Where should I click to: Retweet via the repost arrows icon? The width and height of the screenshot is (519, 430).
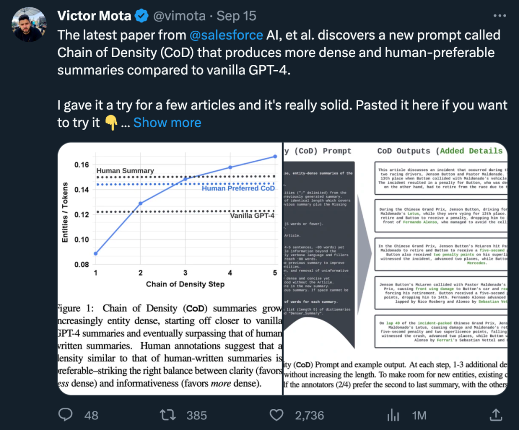tap(167, 415)
